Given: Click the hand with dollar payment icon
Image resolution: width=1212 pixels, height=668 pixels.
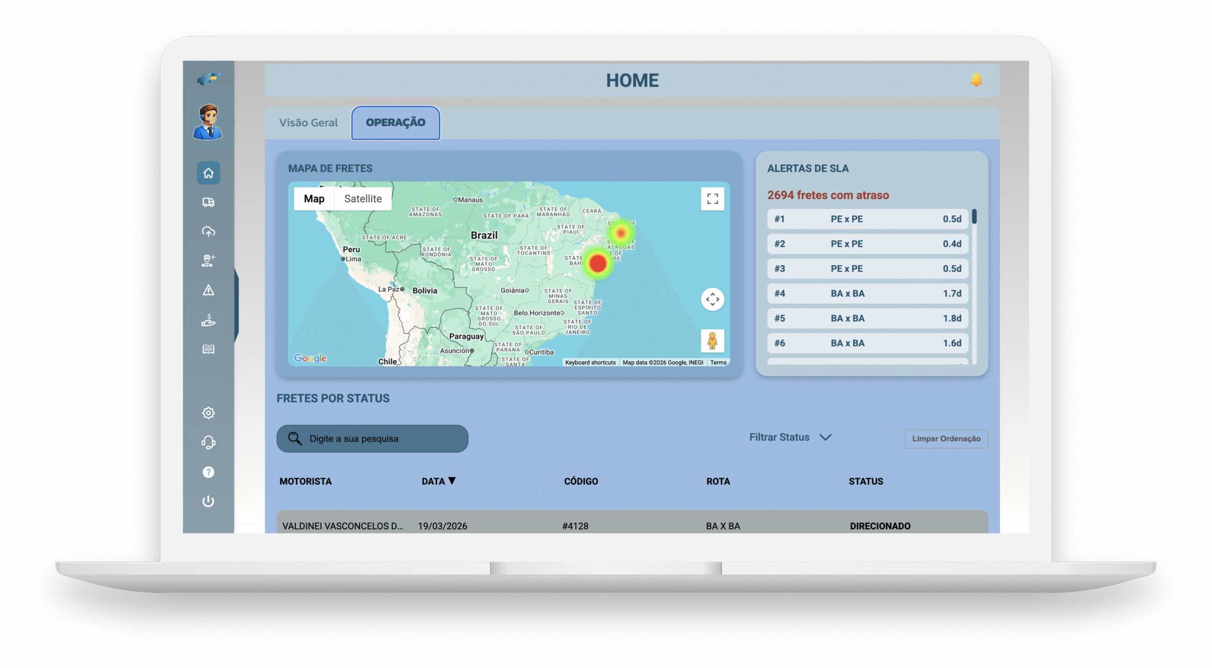Looking at the screenshot, I should coord(208,321).
